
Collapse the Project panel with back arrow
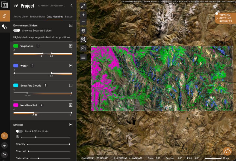click(x=72, y=5)
